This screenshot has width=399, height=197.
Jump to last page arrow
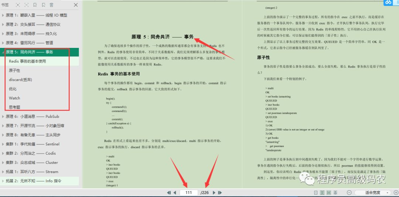220,193
